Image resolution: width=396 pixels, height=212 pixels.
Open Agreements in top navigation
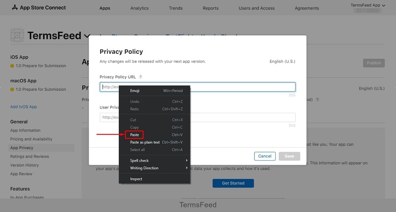[307, 8]
